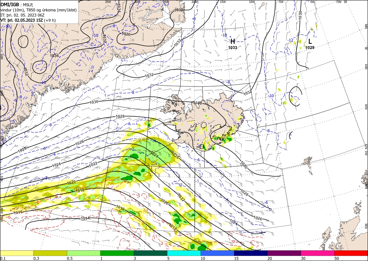Select the "VT: þri. 02.05.2023 15Z (+9 h)" line
Screen dimensions: 368x261
[x=28, y=20]
